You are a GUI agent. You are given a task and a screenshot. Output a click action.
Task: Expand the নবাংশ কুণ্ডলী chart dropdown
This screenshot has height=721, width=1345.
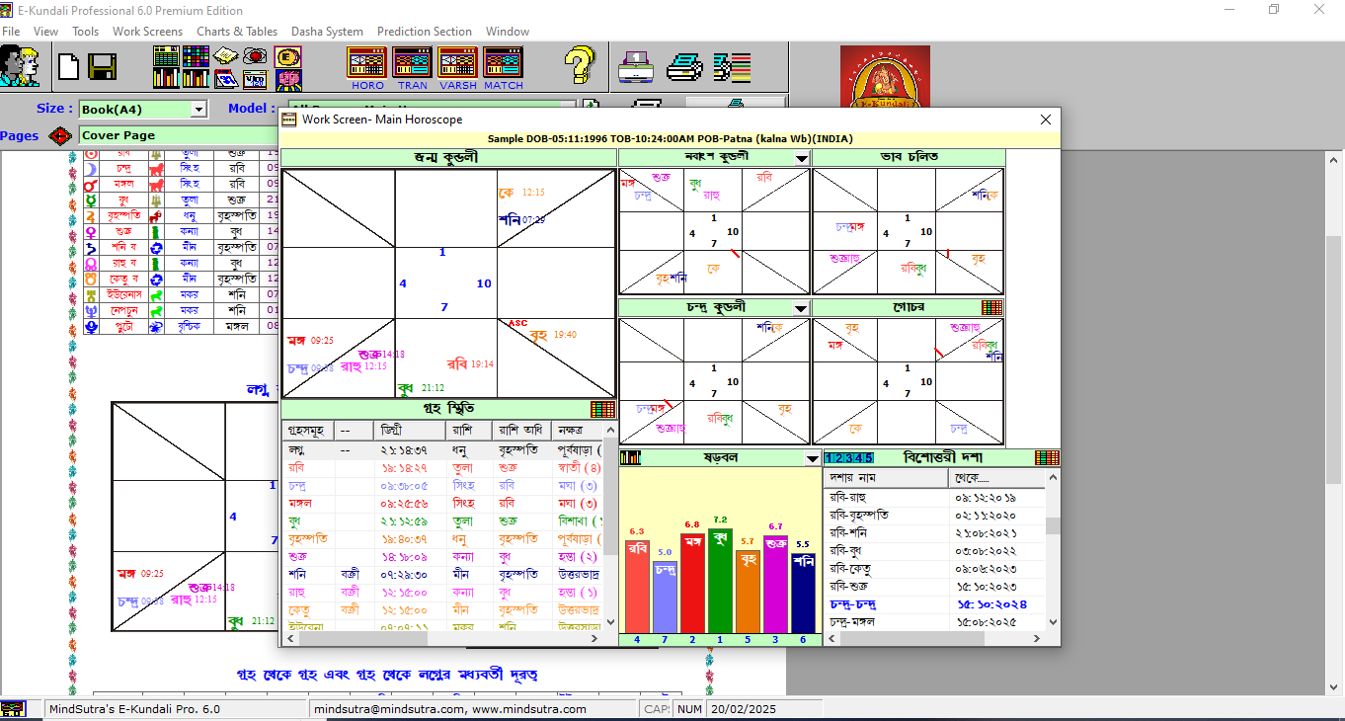[x=802, y=158]
